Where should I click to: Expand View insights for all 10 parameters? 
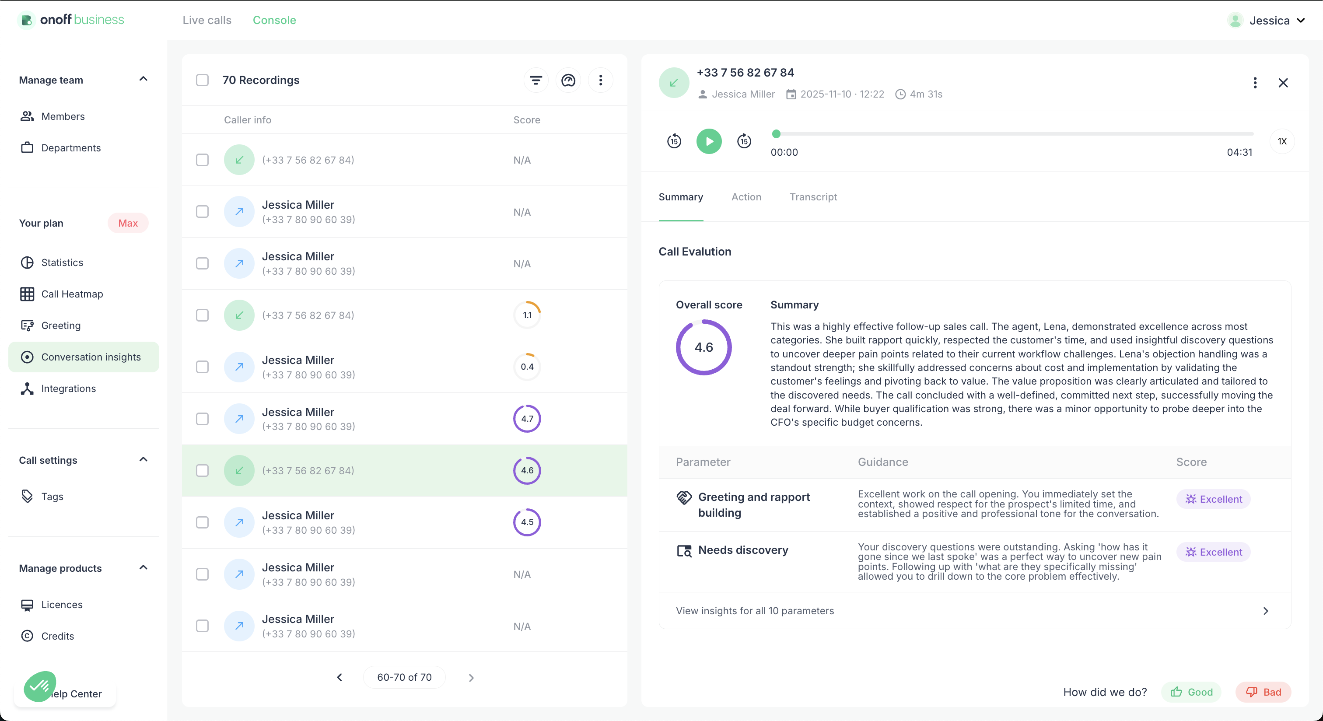974,611
